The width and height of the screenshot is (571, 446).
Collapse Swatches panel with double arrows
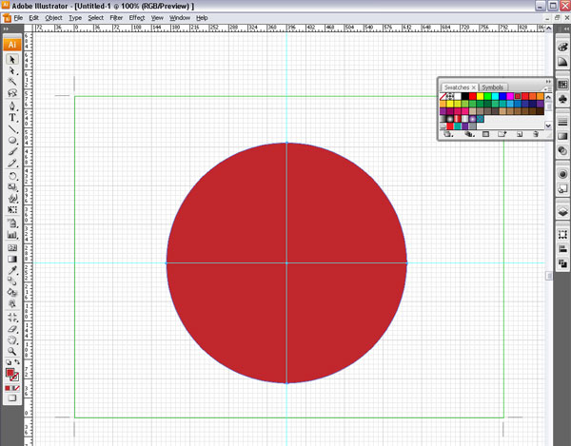point(548,82)
